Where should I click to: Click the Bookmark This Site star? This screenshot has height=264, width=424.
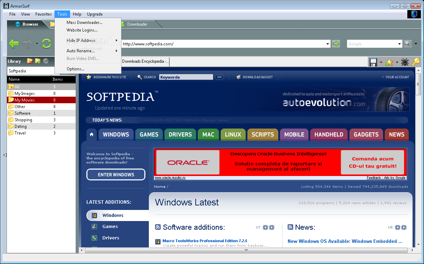click(x=89, y=77)
